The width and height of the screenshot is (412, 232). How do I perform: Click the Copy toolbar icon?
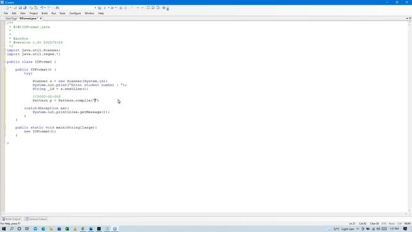tap(31, 8)
